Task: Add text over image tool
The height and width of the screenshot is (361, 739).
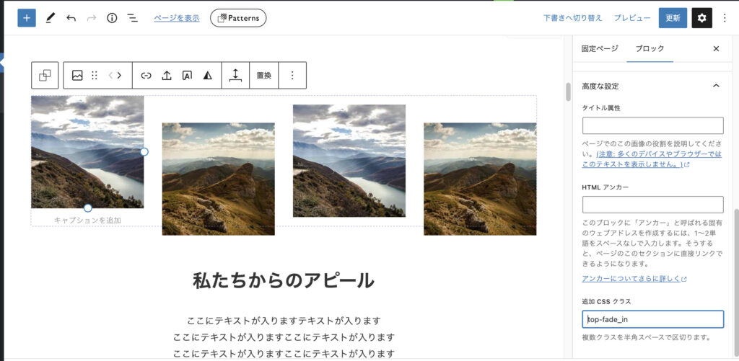Action: coord(187,76)
